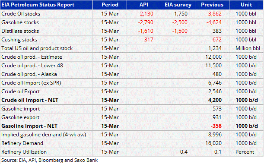Select the 'Refinery Demand' row label
The width and height of the screenshot is (264, 164).
22,143
